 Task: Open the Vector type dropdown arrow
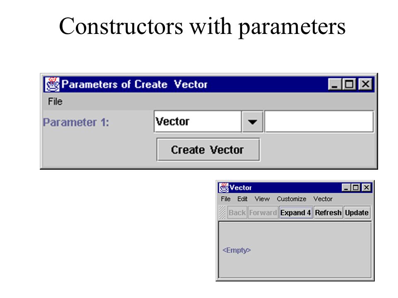(x=252, y=122)
